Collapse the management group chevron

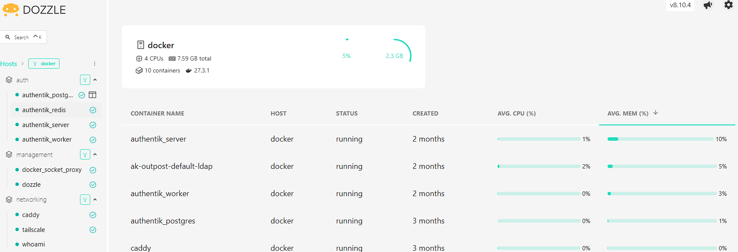point(95,154)
